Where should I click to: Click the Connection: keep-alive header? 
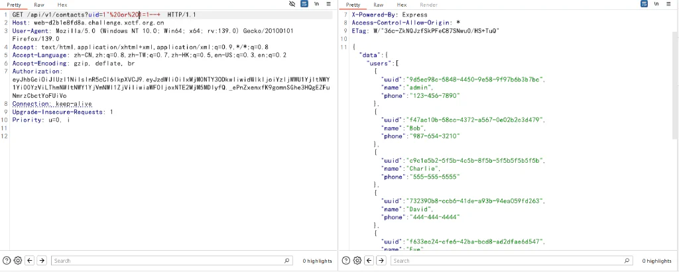pyautogui.click(x=52, y=104)
